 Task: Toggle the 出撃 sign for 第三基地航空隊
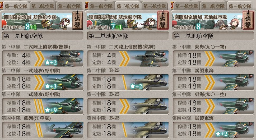248,20
